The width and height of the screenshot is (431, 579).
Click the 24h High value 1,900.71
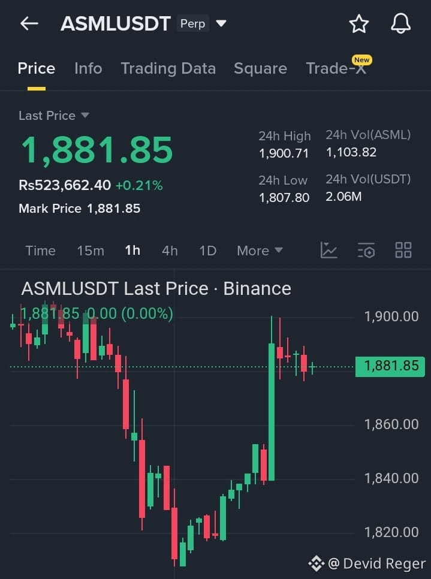point(284,153)
